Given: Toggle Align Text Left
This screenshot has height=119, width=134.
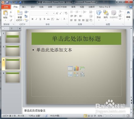Looking at the screenshot, I should [x=71, y=20].
